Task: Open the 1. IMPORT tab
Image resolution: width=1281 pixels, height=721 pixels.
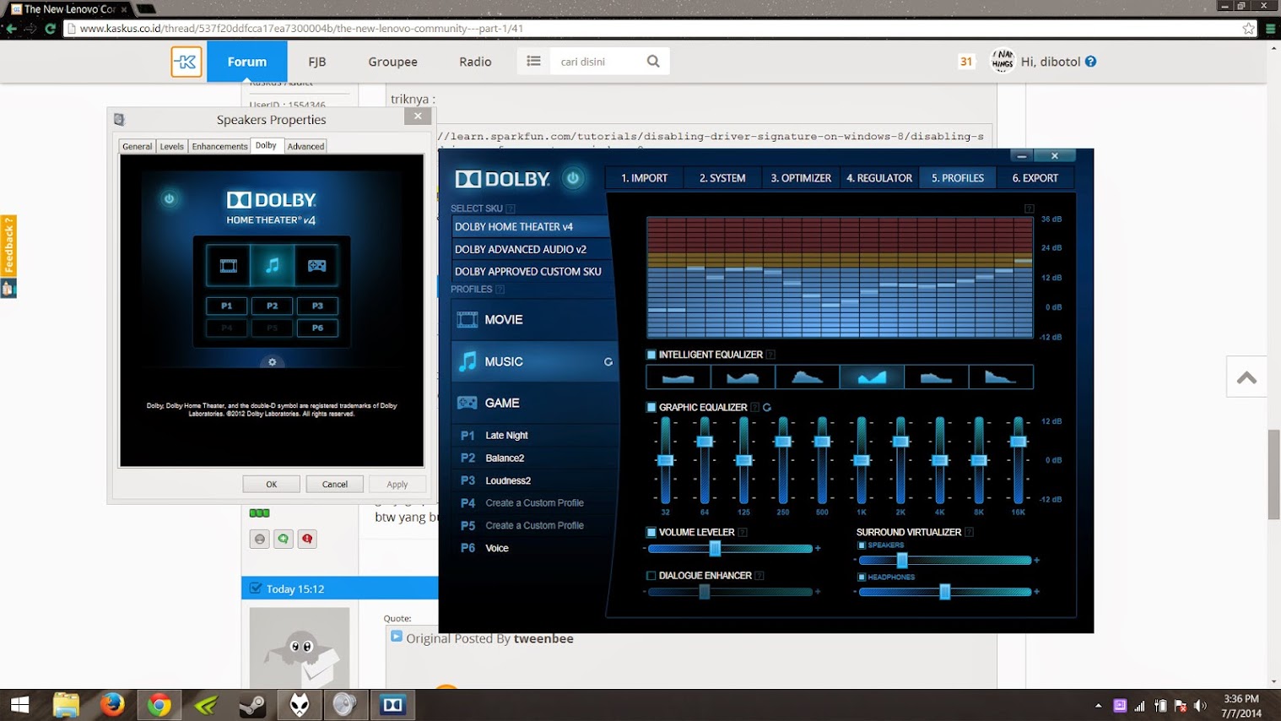Action: click(x=644, y=178)
